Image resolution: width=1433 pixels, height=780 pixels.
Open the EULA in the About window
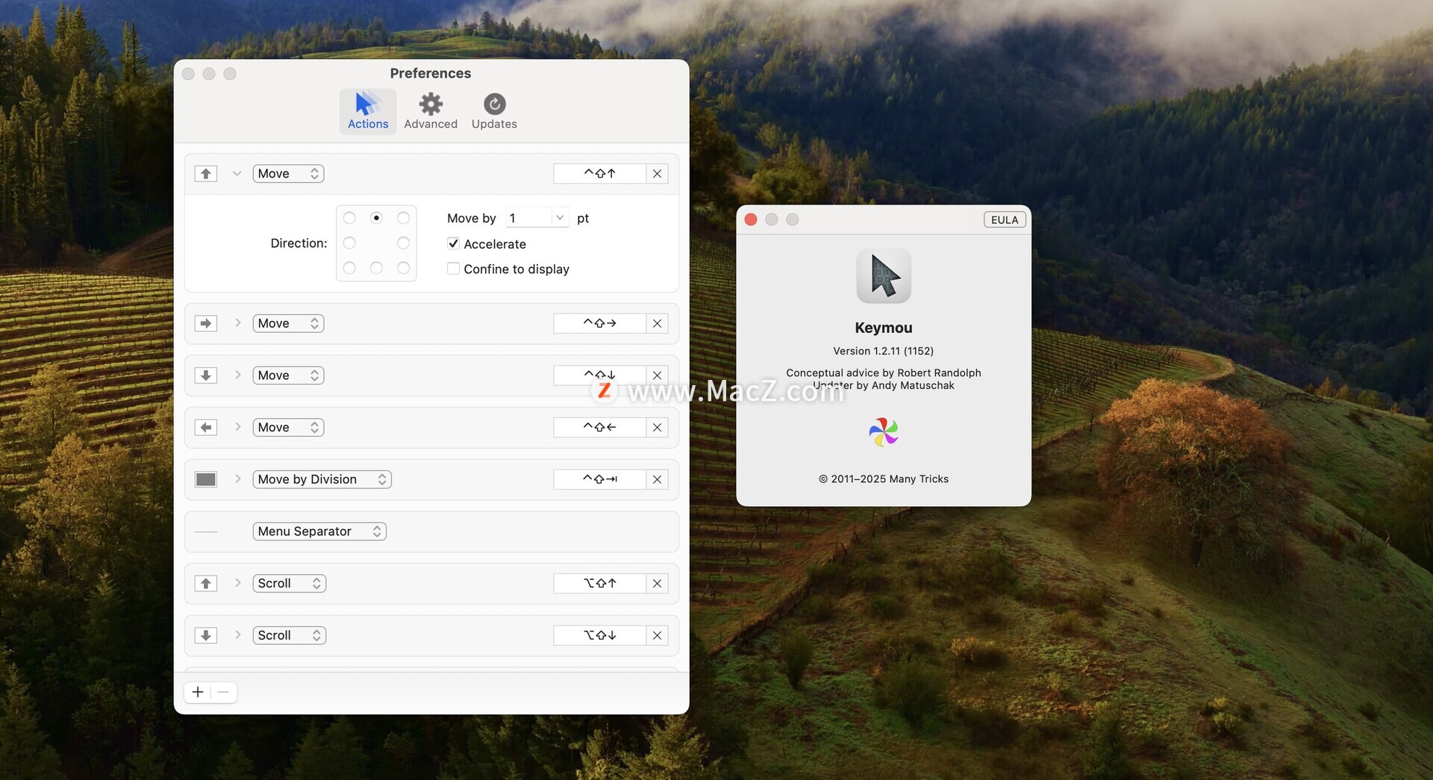(1005, 220)
